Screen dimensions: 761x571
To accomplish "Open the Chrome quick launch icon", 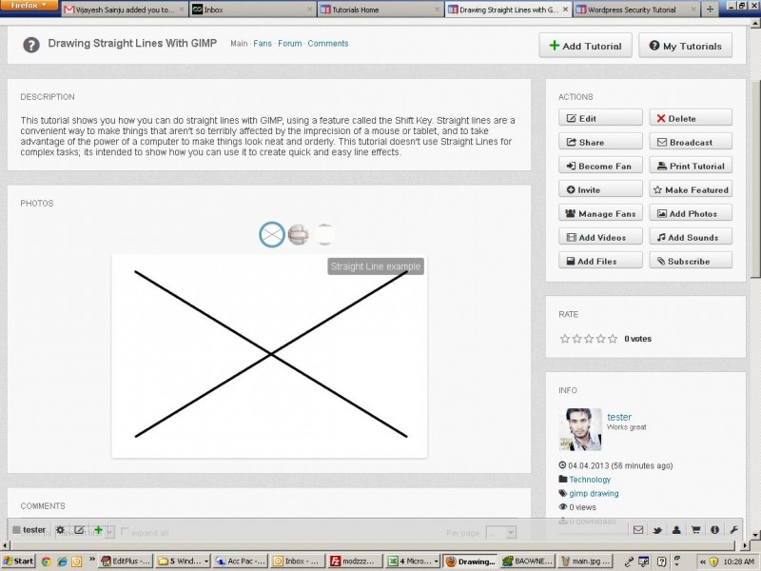I will coord(46,561).
